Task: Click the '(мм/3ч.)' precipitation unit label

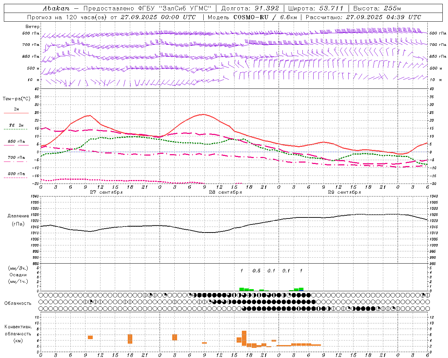Action: tap(18, 268)
